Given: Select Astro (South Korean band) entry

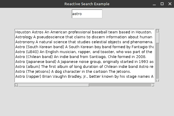Looking at the screenshot, I should pyautogui.click(x=84, y=47).
